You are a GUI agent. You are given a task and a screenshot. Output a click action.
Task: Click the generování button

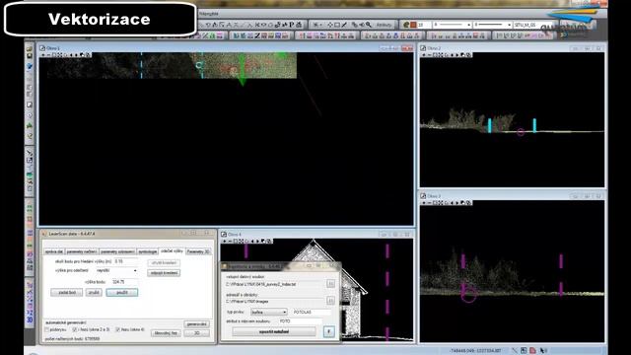197,324
